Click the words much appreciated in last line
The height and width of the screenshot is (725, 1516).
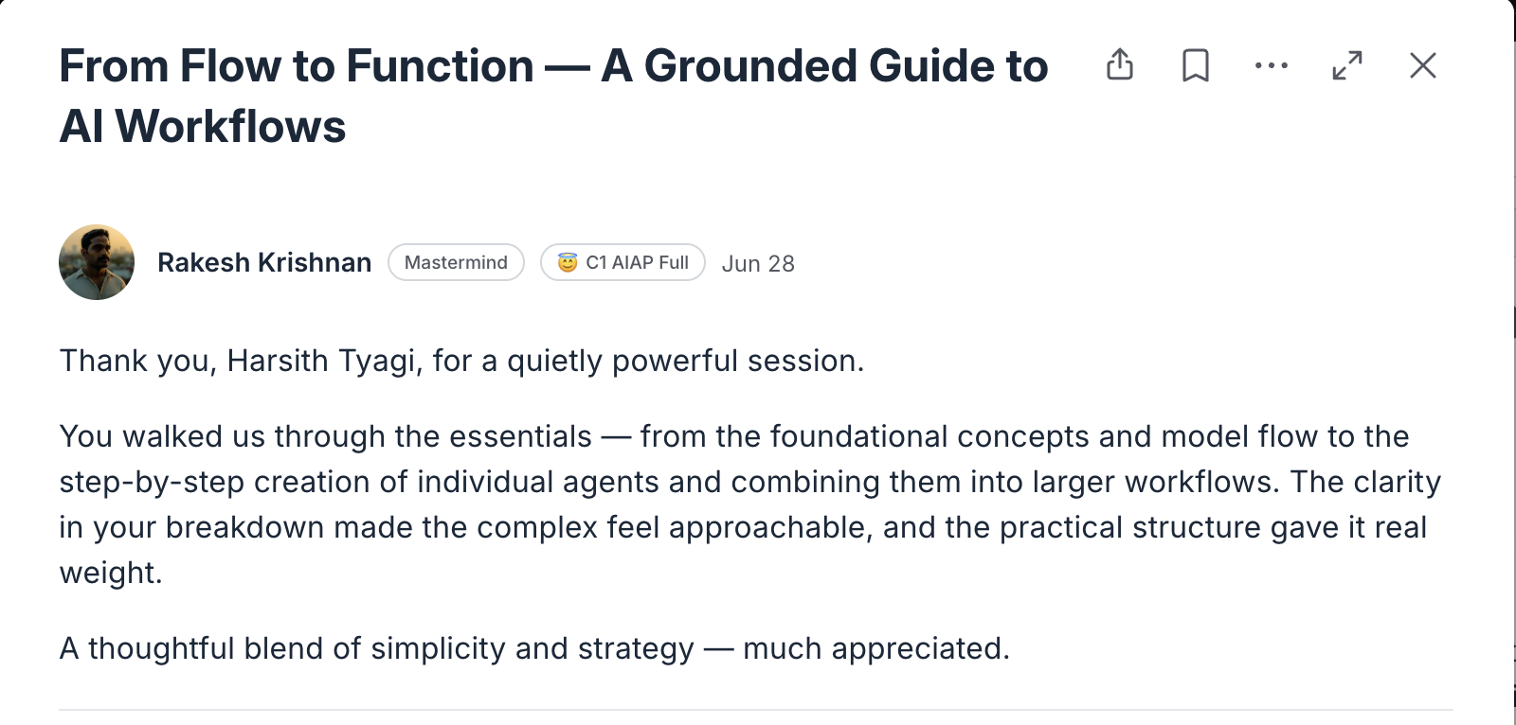pyautogui.click(x=875, y=648)
